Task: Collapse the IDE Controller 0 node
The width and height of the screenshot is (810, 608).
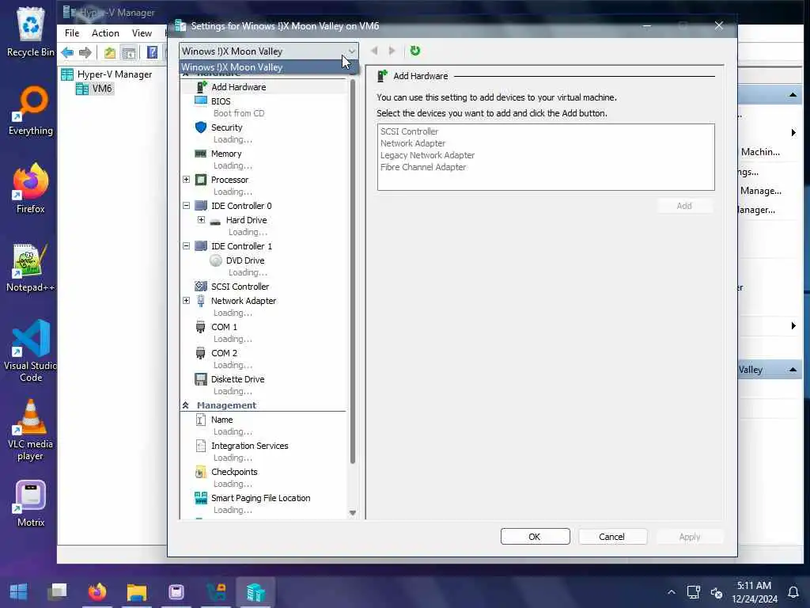Action: click(x=187, y=205)
